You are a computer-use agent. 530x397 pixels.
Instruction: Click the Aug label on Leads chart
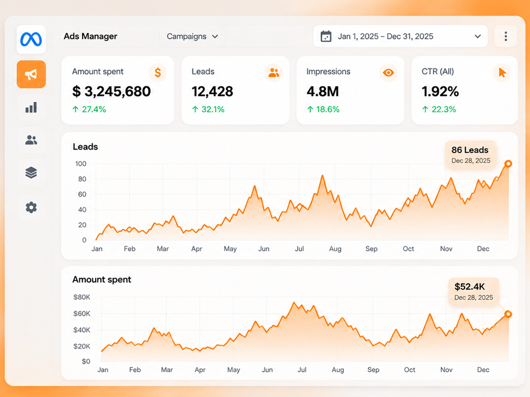click(335, 249)
